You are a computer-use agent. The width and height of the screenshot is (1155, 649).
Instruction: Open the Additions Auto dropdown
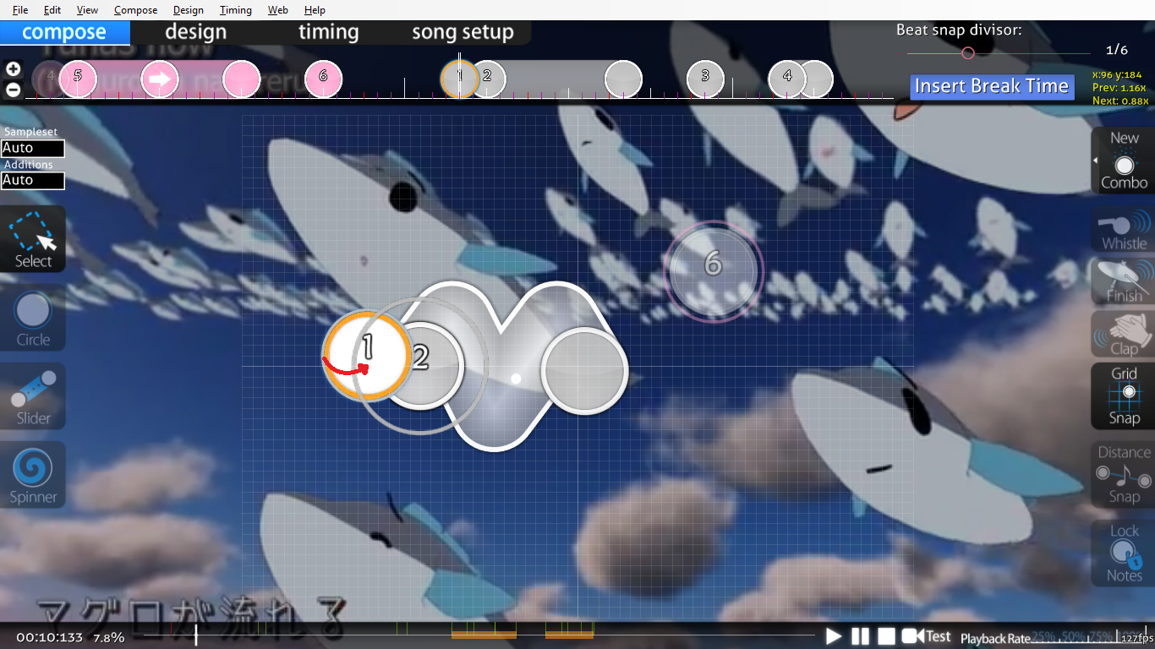(32, 180)
